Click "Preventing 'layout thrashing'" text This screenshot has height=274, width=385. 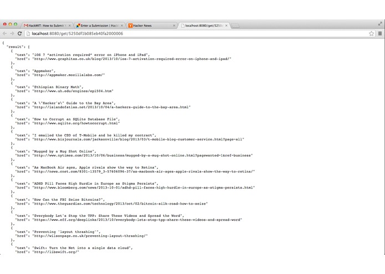pos(65,232)
